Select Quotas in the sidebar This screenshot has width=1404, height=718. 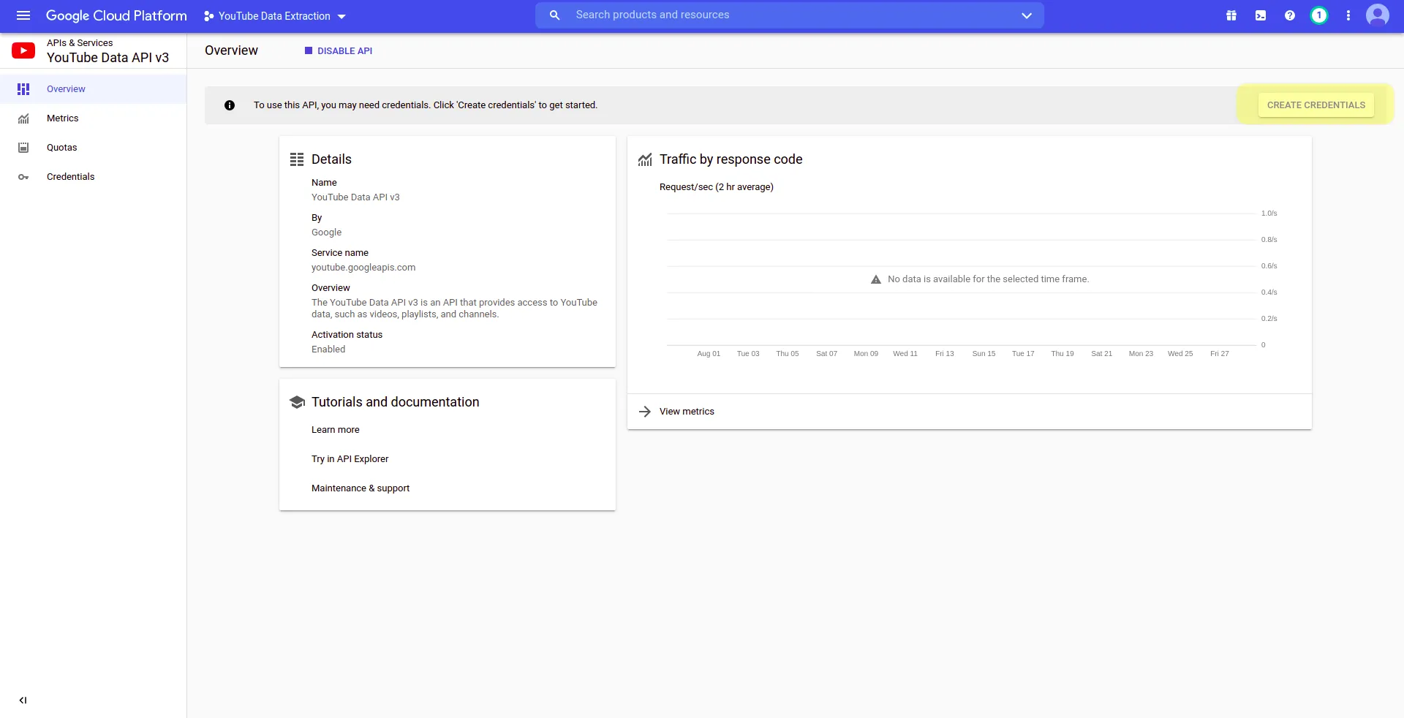click(x=94, y=148)
